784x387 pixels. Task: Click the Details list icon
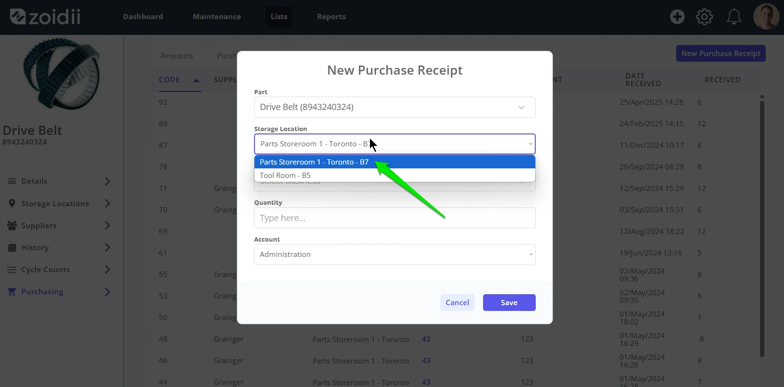[12, 181]
